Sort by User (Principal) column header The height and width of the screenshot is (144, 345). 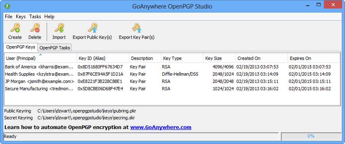21,58
